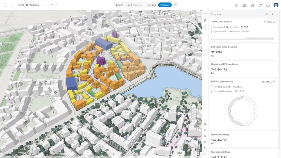Toggle the daylight sun tool
This screenshot has width=281, height=158.
(x=205, y=130)
